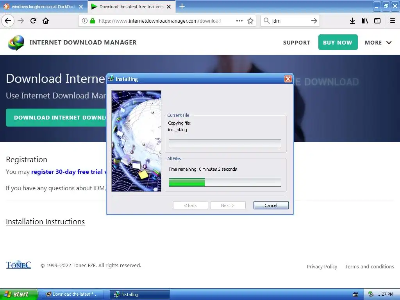
Task: Click the IDM system tray icon
Action: point(371,294)
